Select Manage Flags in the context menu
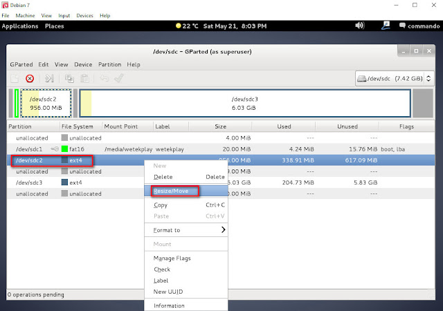 pos(186,258)
